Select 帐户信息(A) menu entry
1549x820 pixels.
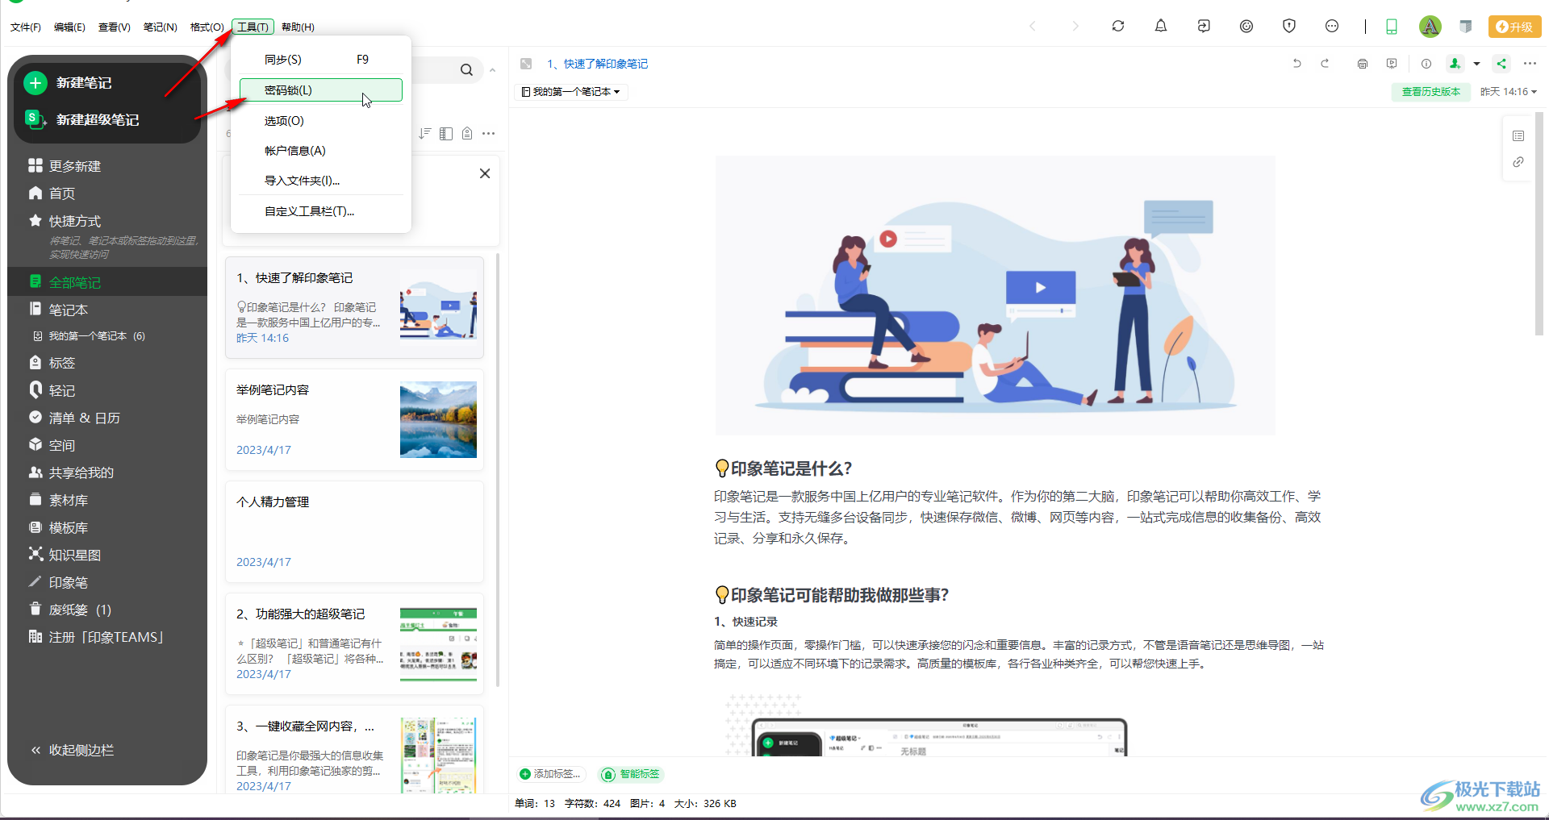[321, 151]
